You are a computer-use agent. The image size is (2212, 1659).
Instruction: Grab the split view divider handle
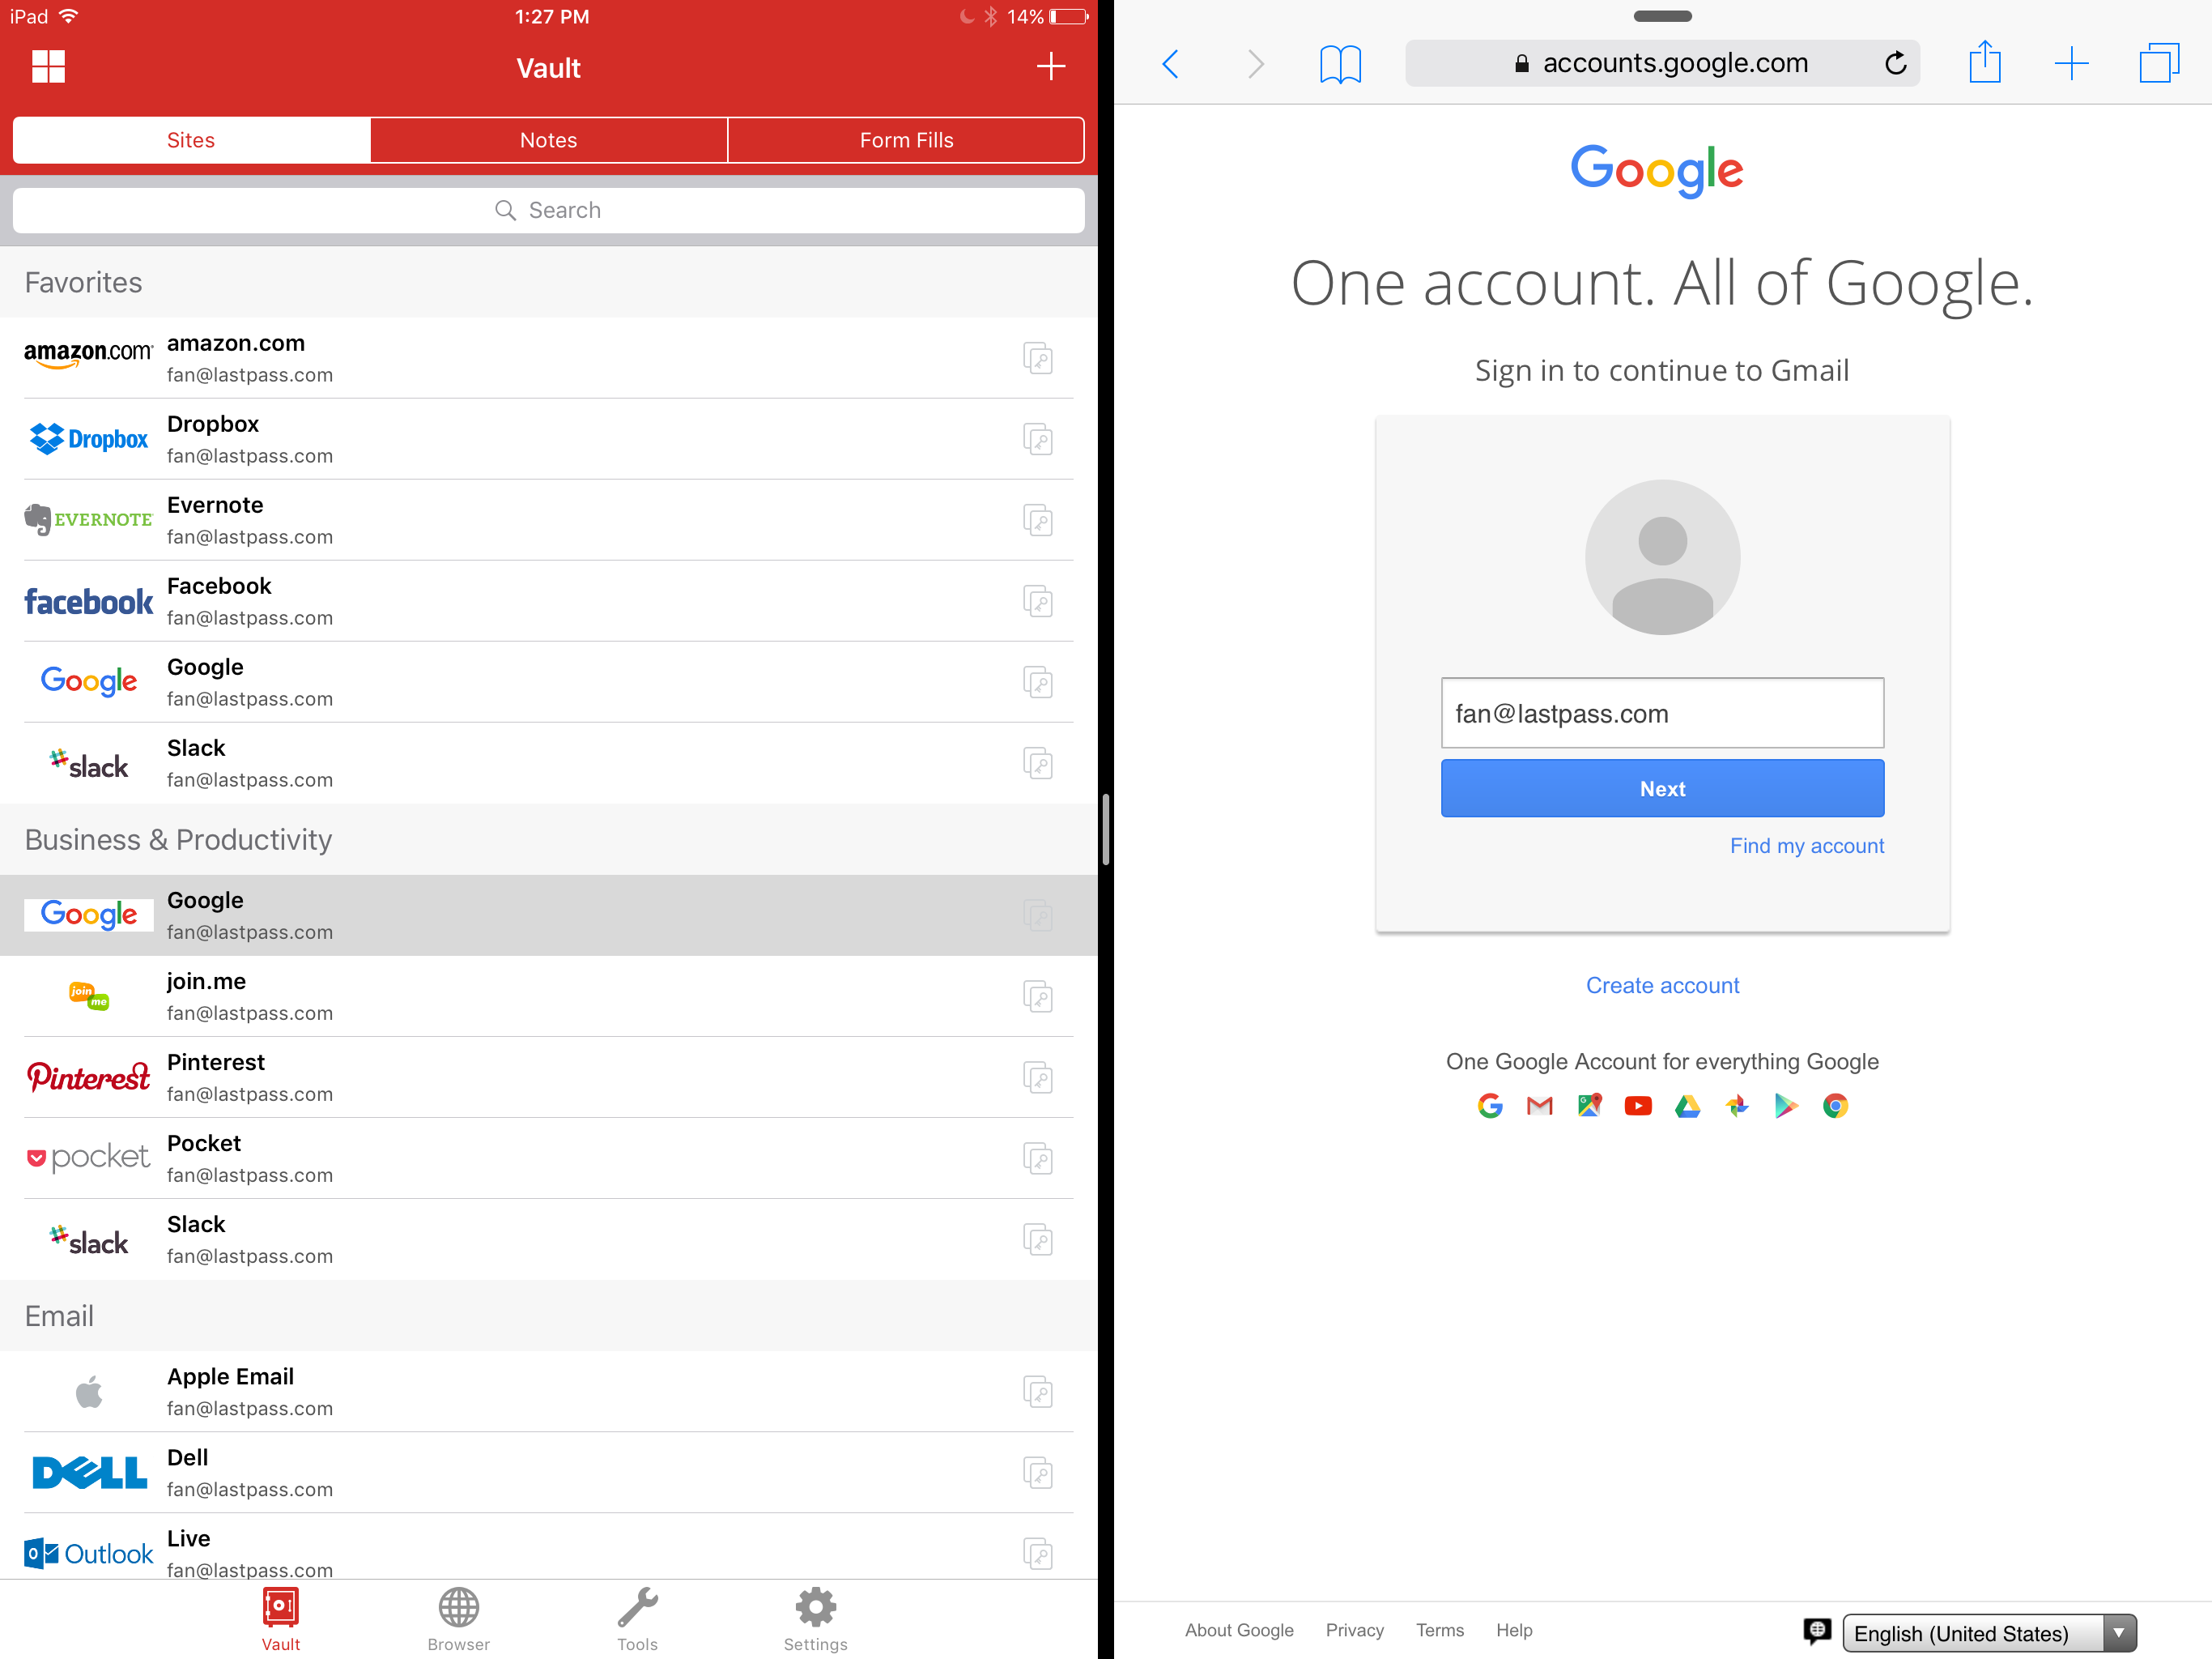(1105, 829)
